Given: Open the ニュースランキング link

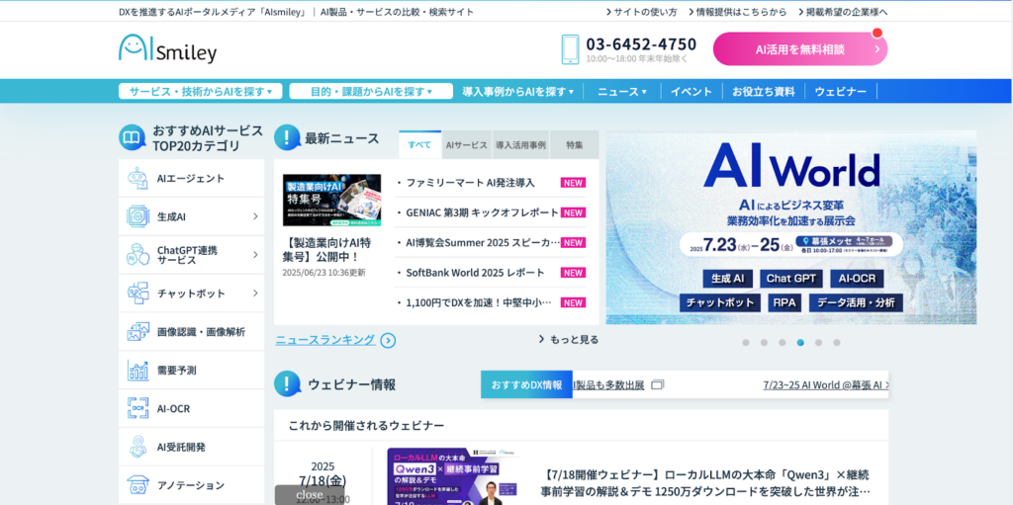Looking at the screenshot, I should pyautogui.click(x=325, y=340).
